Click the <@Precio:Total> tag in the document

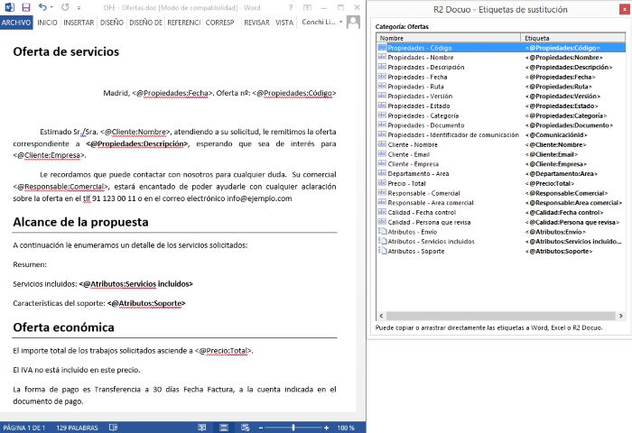pos(224,350)
